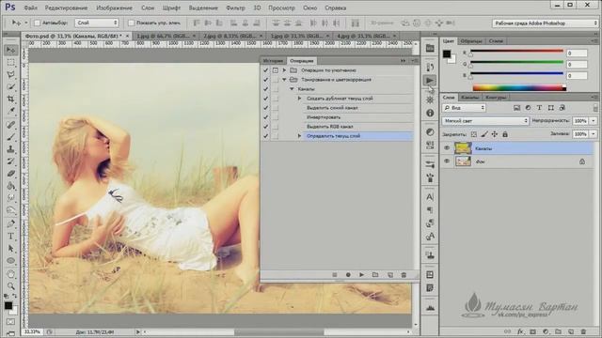The width and height of the screenshot is (602, 338).
Task: Play the selected action in Actions panel
Action: click(x=361, y=275)
